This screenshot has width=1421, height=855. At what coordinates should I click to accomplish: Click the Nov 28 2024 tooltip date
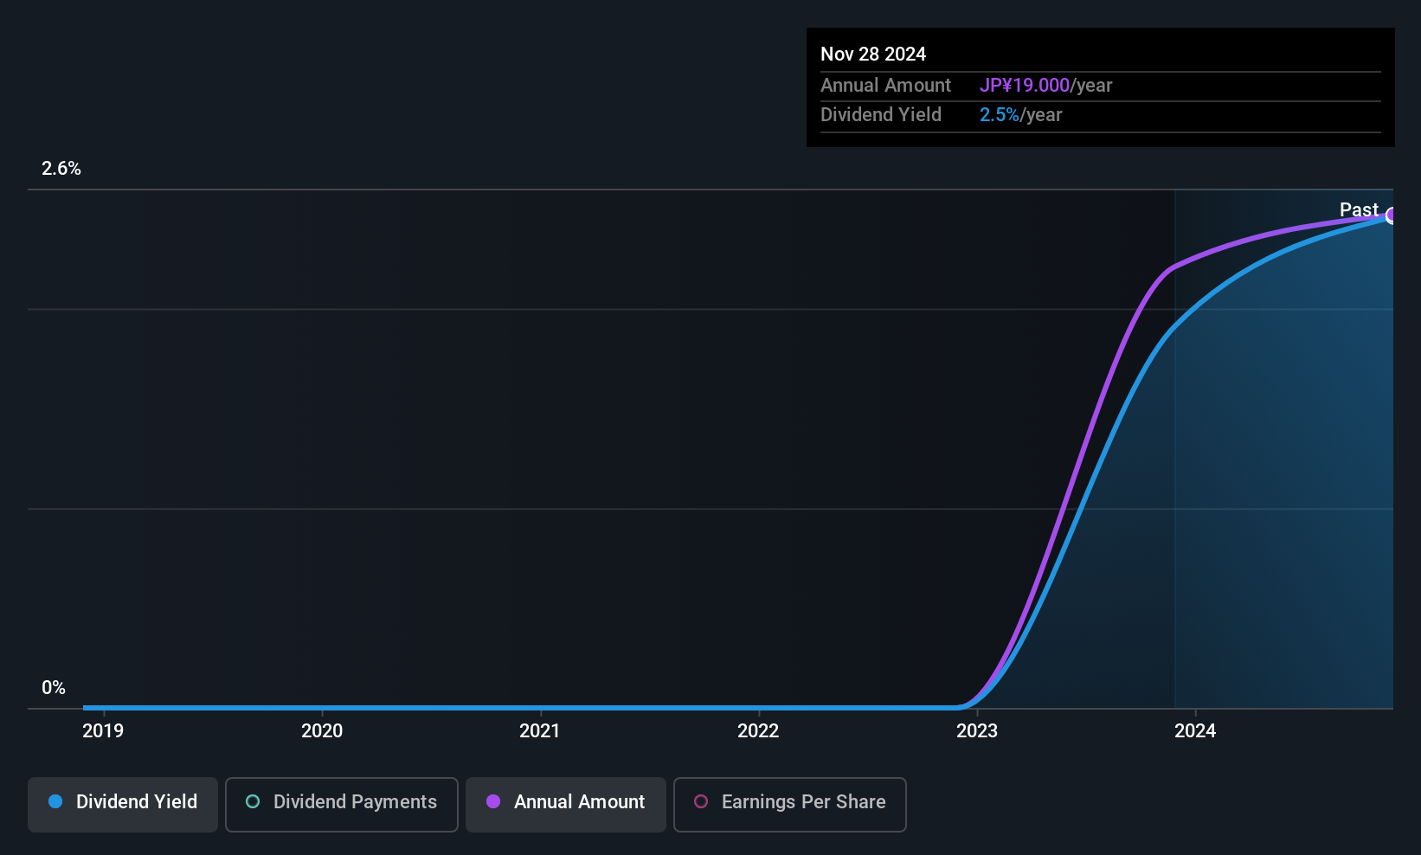pyautogui.click(x=873, y=54)
